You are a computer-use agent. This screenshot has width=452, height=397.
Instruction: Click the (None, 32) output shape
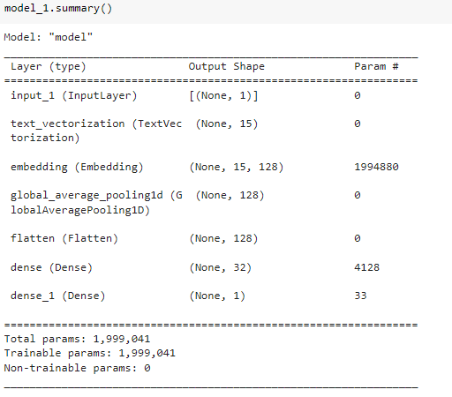[x=221, y=267]
